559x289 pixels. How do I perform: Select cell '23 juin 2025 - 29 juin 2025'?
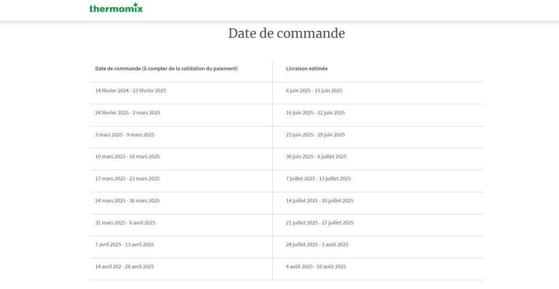pyautogui.click(x=315, y=135)
